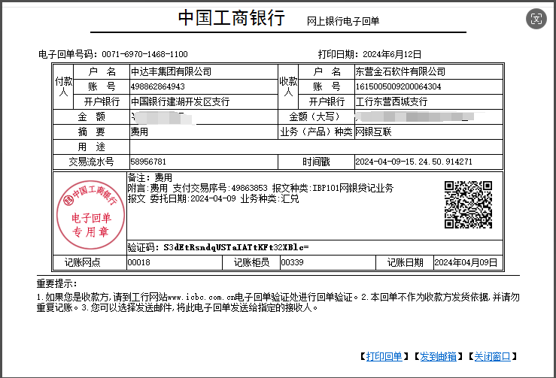Click the 业务（产品）种类 label cell
The width and height of the screenshot is (556, 378).
(316, 132)
